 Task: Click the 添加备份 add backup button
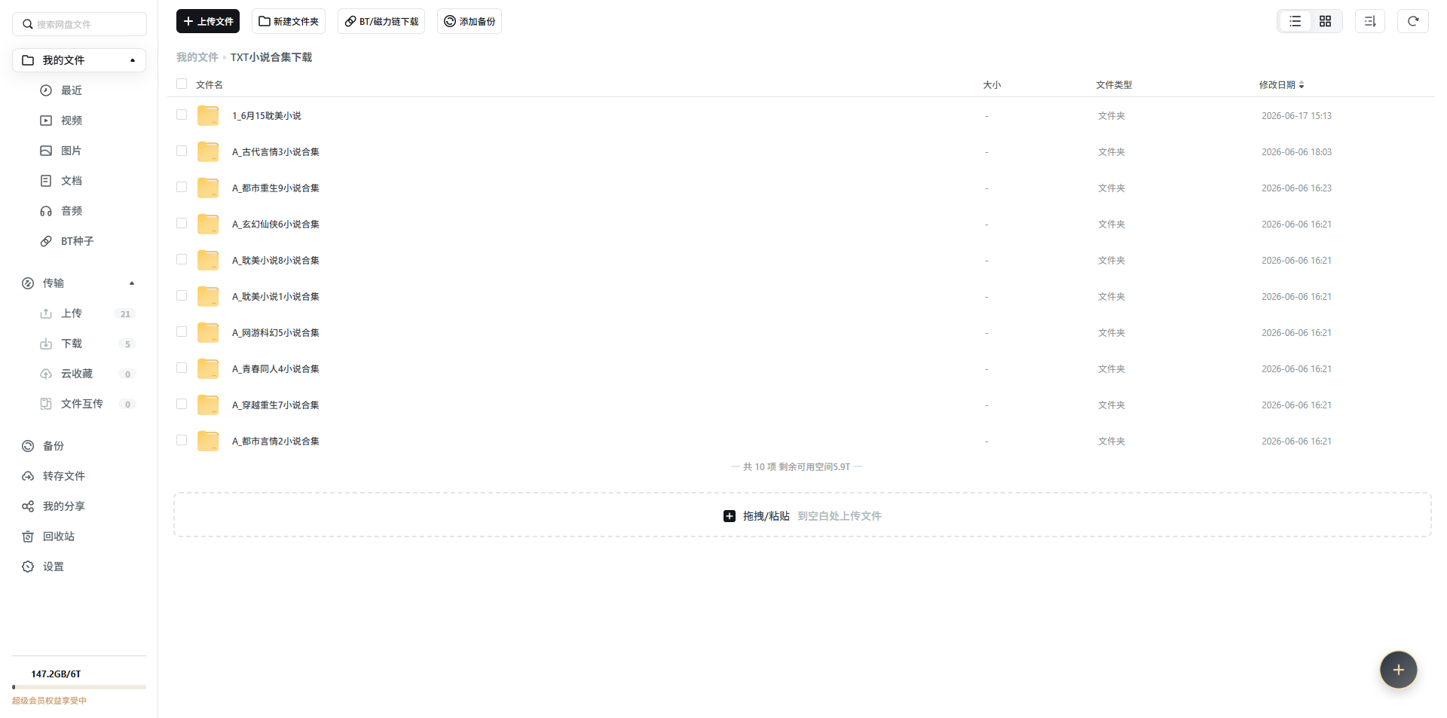[470, 21]
